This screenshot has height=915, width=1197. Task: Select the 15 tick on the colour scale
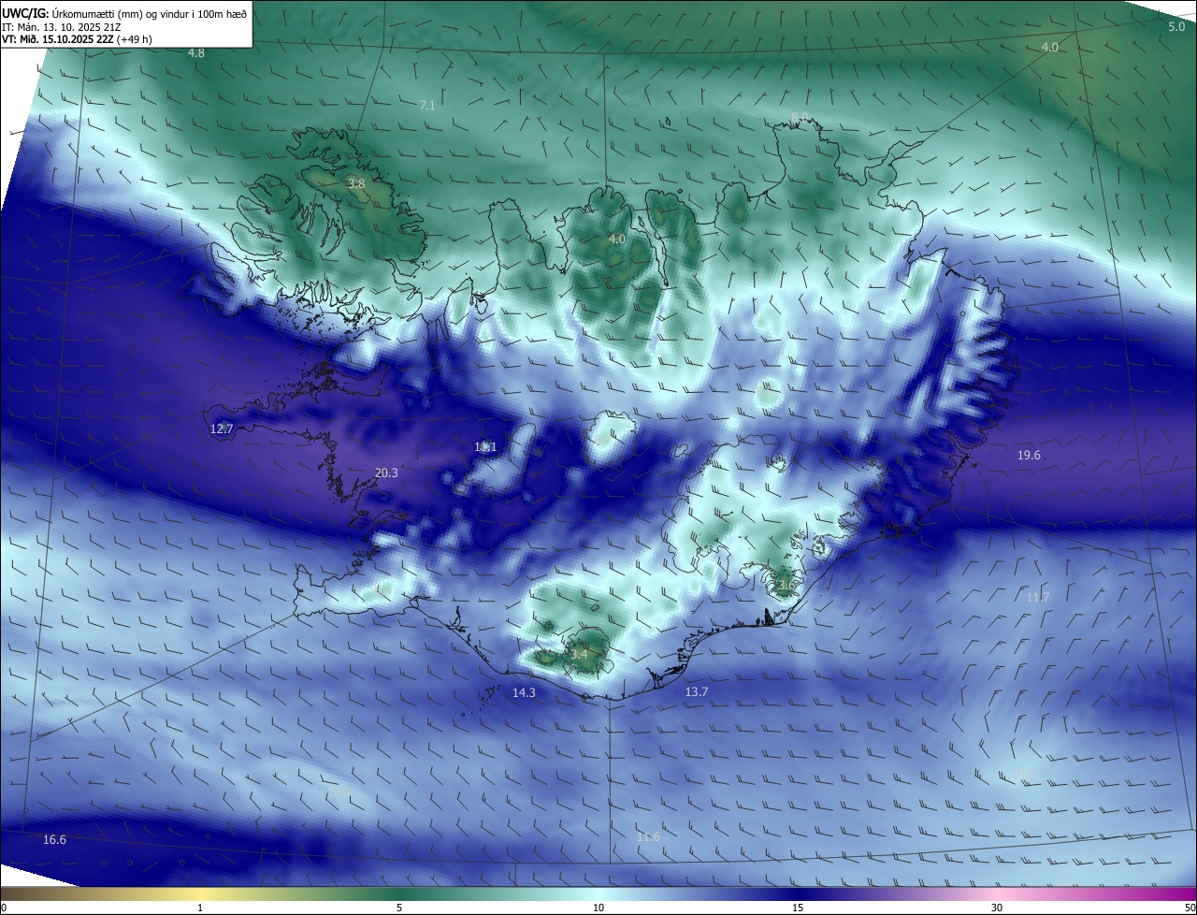click(x=798, y=908)
